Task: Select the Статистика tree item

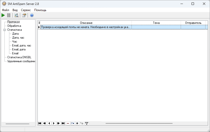Action: (x=15, y=30)
